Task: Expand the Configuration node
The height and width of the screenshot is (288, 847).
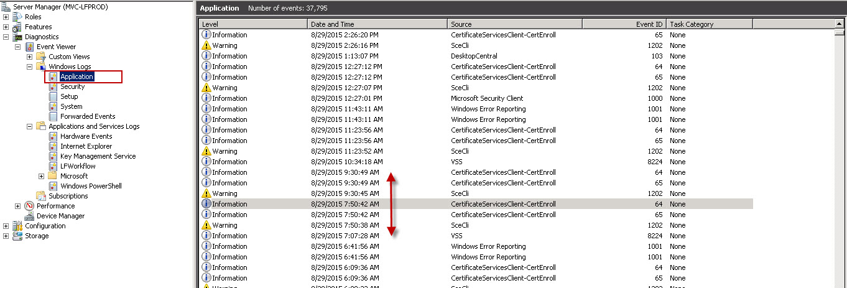Action: click(x=6, y=226)
